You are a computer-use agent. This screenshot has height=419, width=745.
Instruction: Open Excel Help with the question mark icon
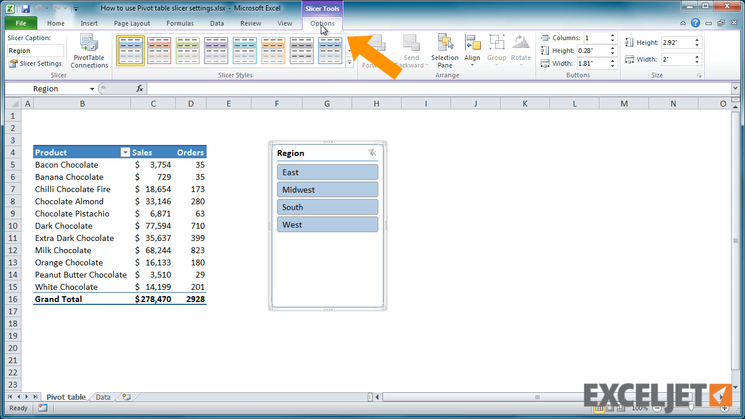pyautogui.click(x=695, y=23)
